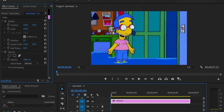This screenshot has width=224, height=112.
Task: Click the Add Marker button in Program monitor
Action: coord(106,79)
